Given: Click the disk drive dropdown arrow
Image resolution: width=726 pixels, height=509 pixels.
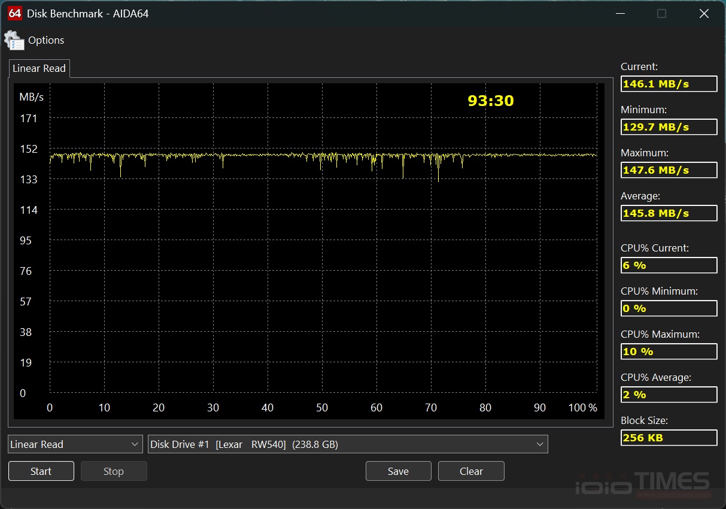Looking at the screenshot, I should (x=540, y=444).
